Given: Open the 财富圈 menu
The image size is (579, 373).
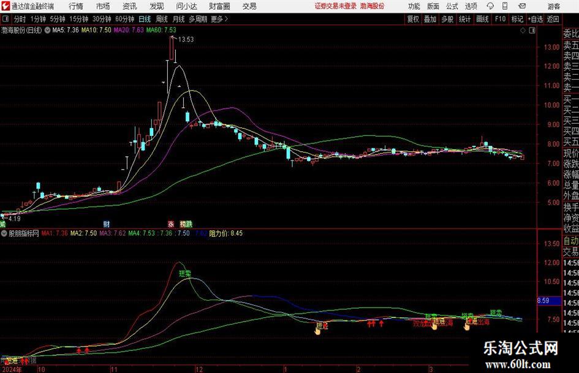Looking at the screenshot, I should 219,6.
